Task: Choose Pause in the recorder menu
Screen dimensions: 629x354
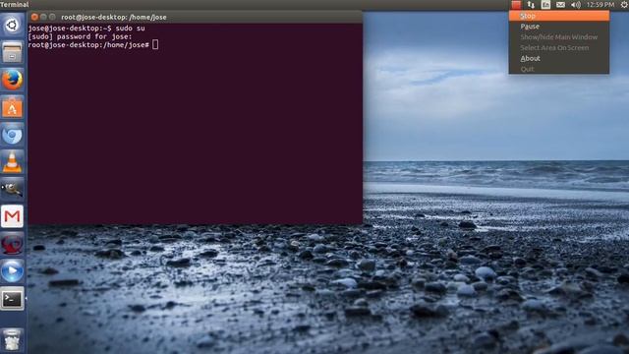Action: 559,27
